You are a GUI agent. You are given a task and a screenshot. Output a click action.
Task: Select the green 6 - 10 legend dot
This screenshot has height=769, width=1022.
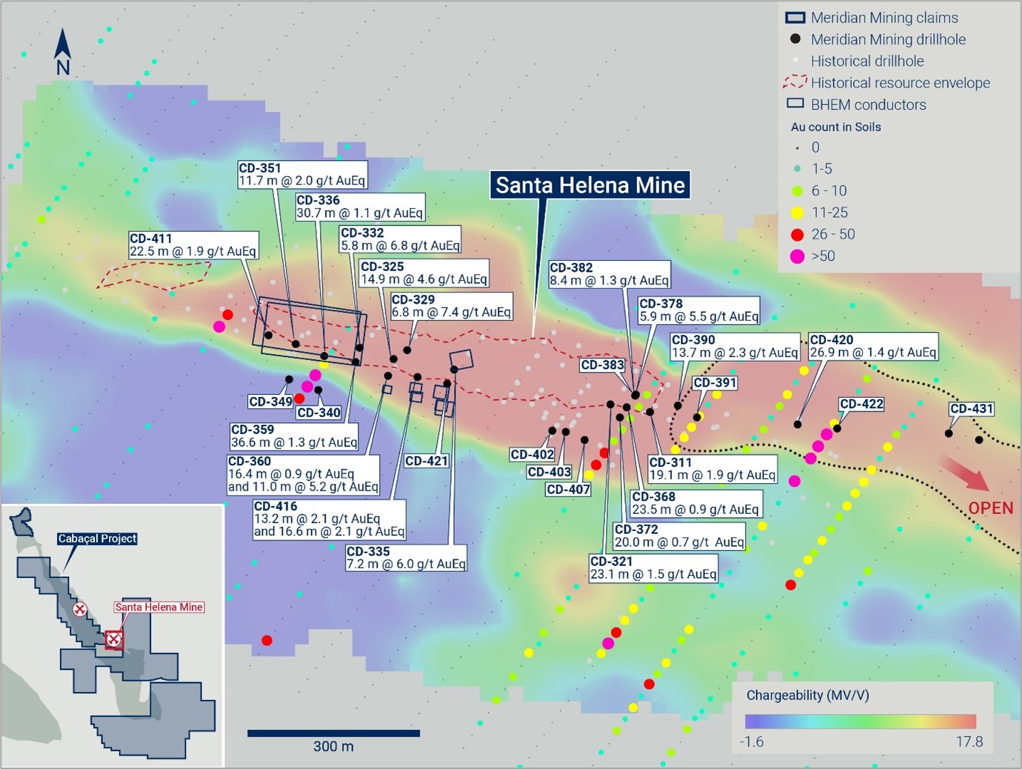coord(797,191)
